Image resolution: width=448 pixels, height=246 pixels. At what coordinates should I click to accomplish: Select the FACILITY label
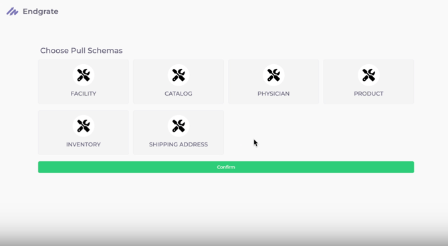[x=84, y=94]
